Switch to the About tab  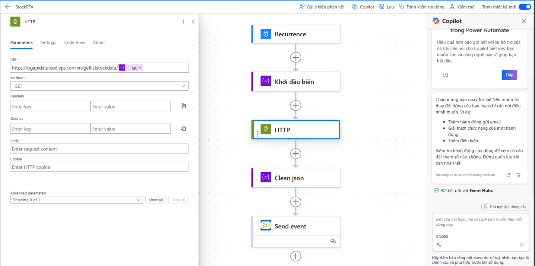pos(99,42)
